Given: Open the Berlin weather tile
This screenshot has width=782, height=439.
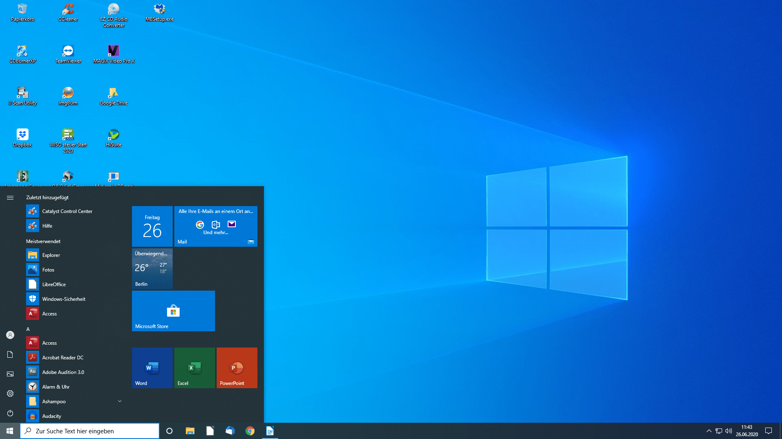Looking at the screenshot, I should pos(152,269).
